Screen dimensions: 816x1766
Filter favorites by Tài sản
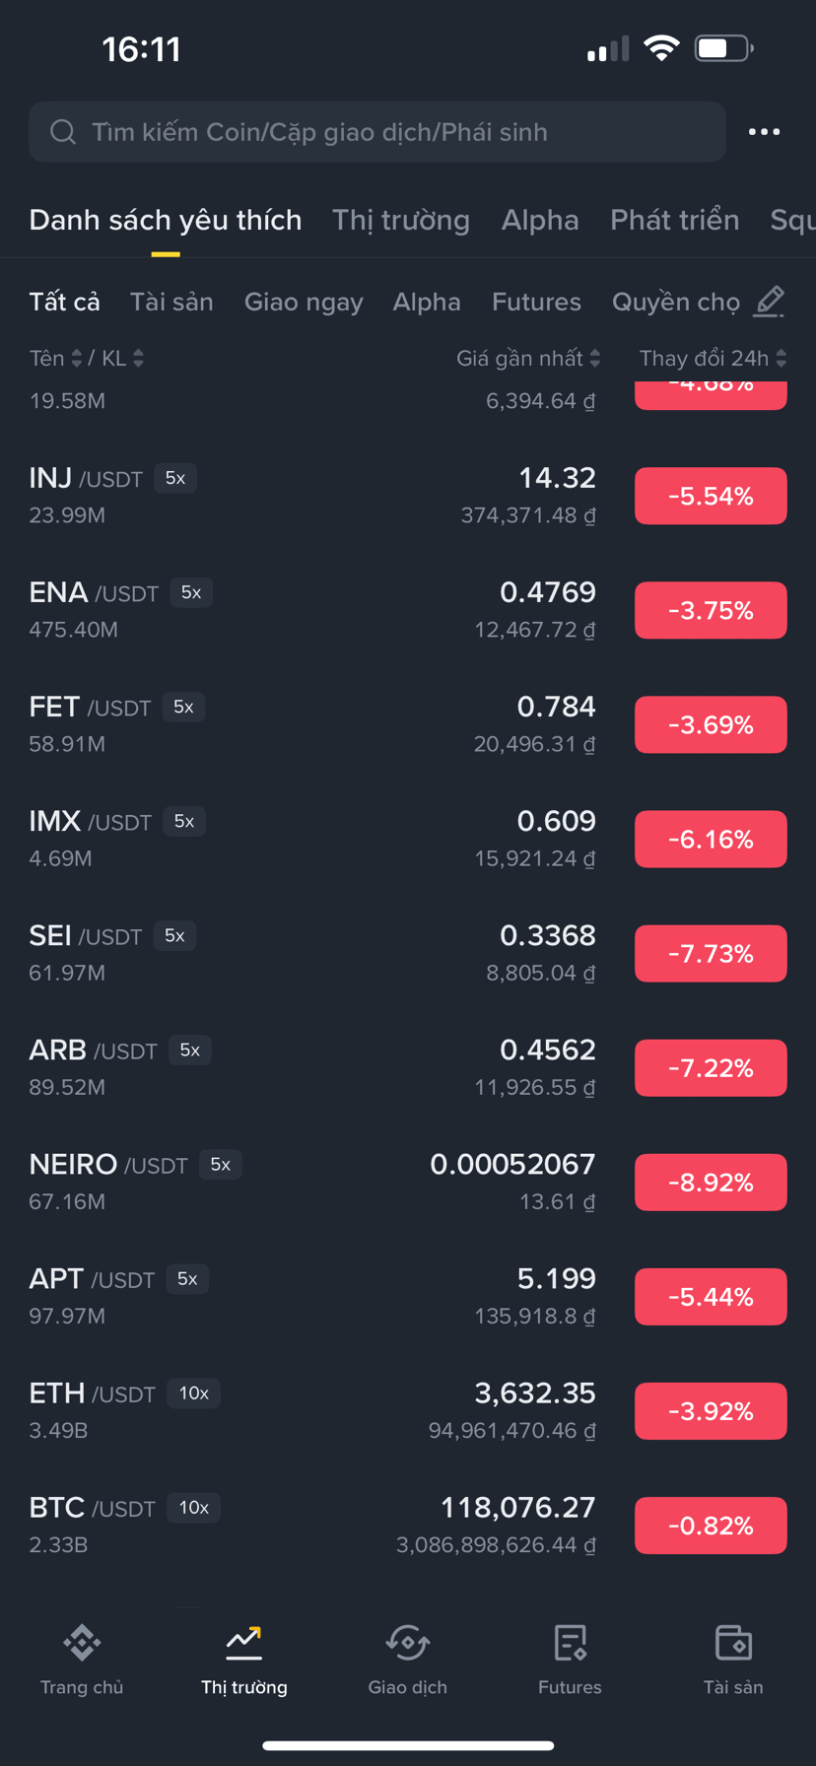click(x=171, y=302)
